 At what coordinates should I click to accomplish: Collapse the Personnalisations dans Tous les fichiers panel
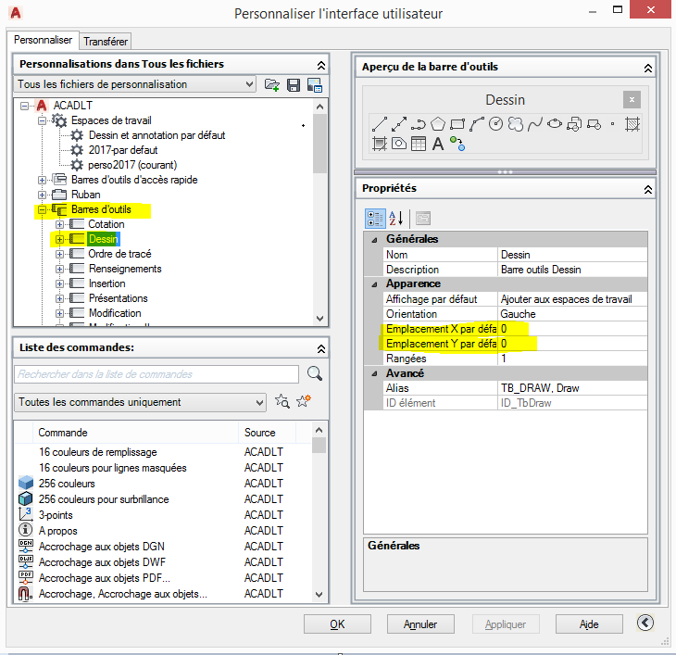(x=321, y=65)
